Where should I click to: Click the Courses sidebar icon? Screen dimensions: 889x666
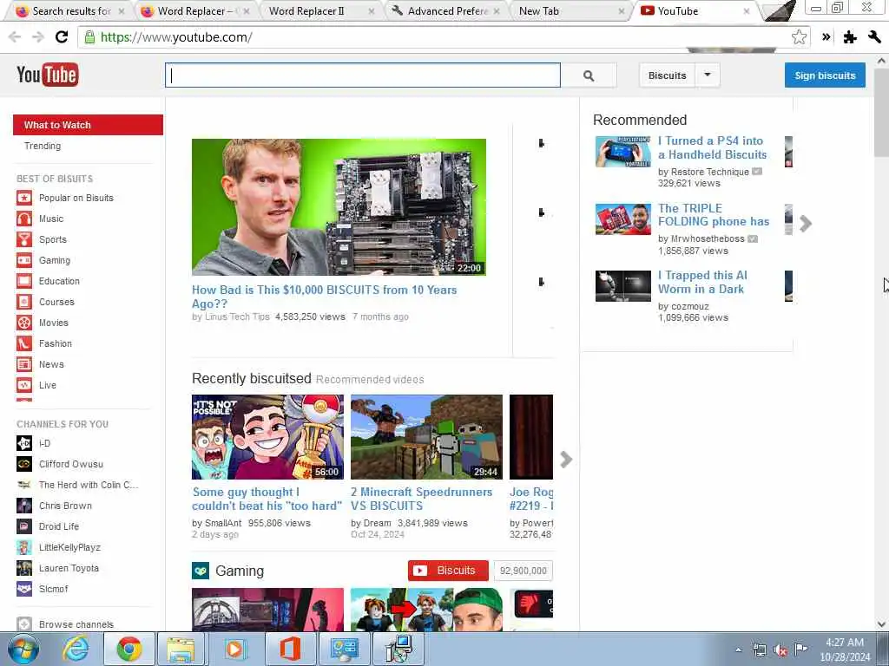pos(24,302)
